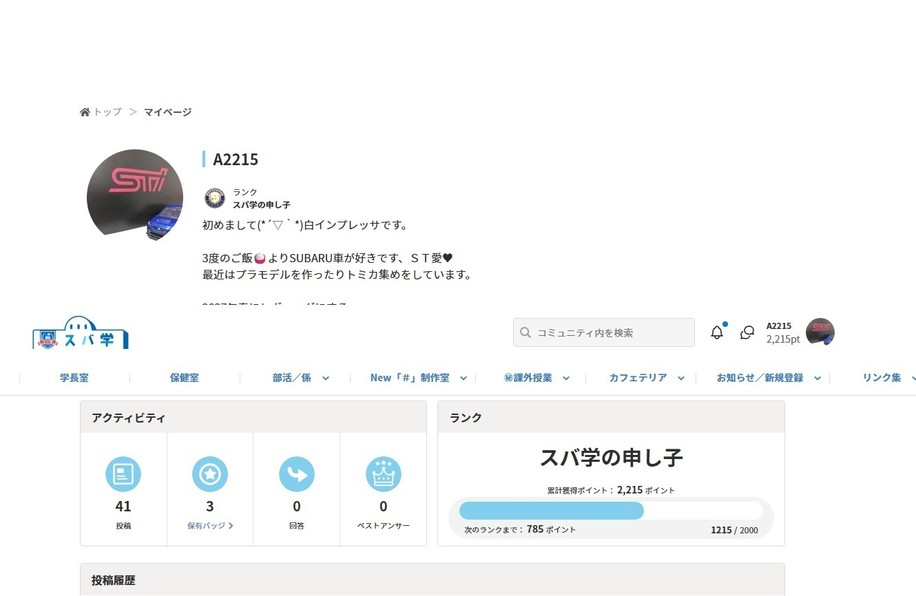Click the スバ学 site logo
Viewport: 916px width, 596px height.
point(81,334)
